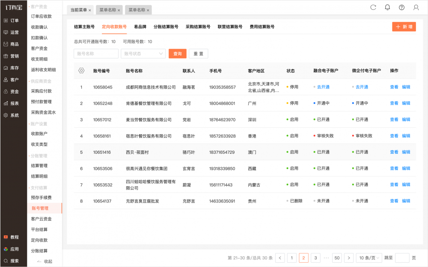The height and width of the screenshot is (267, 428).
Task: Open 收支类型 in the submenu
Action: click(39, 144)
